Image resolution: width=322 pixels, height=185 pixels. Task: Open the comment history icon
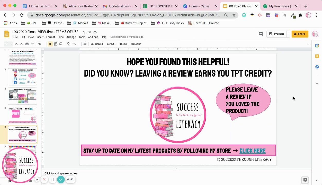[x=261, y=34]
